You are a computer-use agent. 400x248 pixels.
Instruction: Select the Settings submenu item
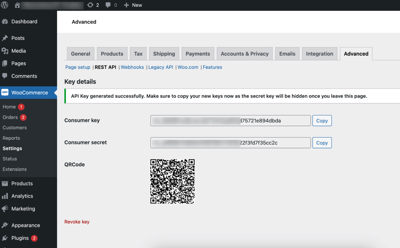(12, 148)
